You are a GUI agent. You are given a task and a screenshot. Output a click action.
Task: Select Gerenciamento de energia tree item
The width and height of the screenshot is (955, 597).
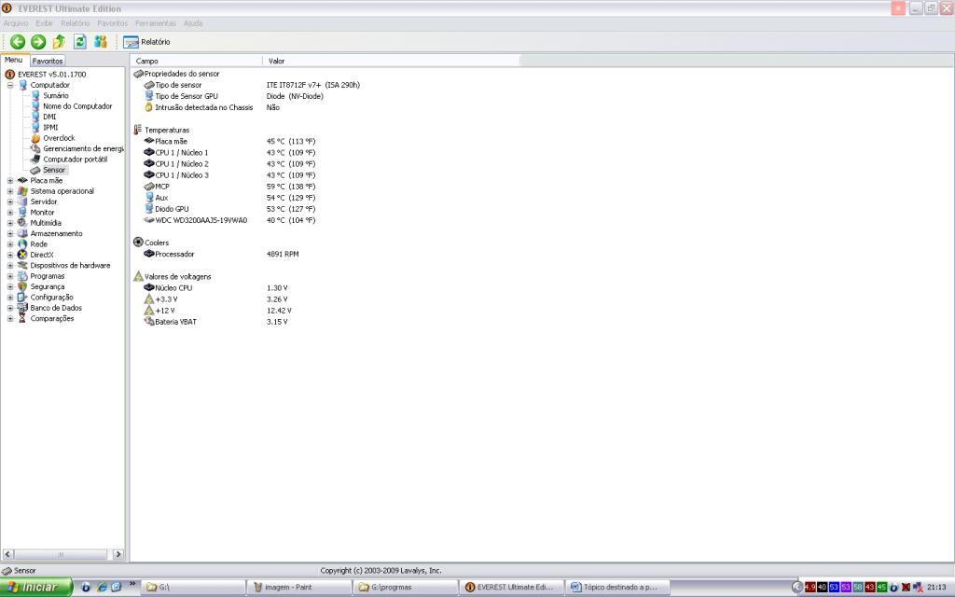point(83,148)
